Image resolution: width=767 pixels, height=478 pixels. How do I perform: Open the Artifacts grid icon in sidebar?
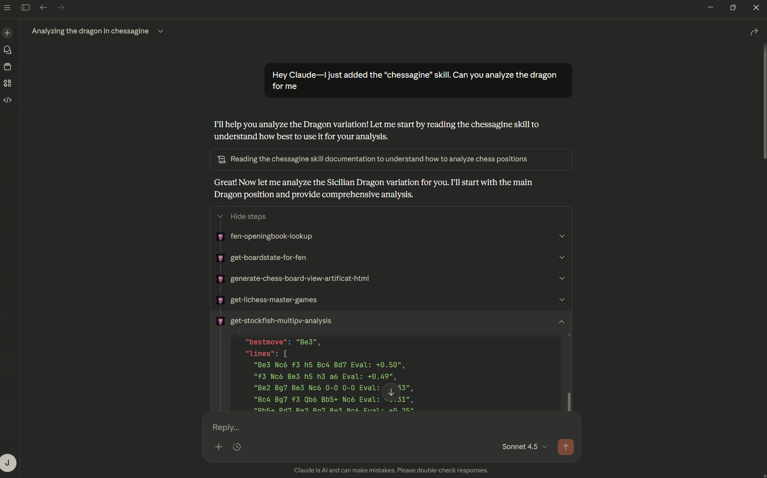(x=7, y=83)
